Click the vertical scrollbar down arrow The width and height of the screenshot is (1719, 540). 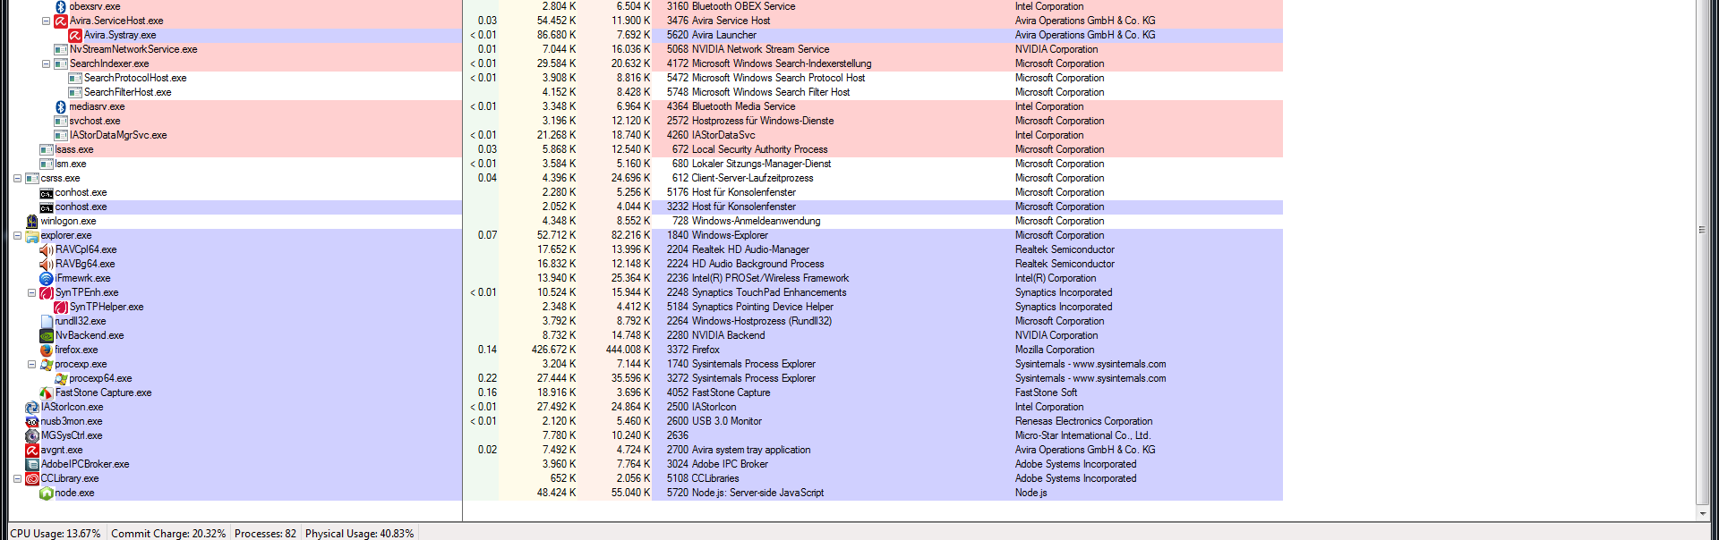[1702, 513]
